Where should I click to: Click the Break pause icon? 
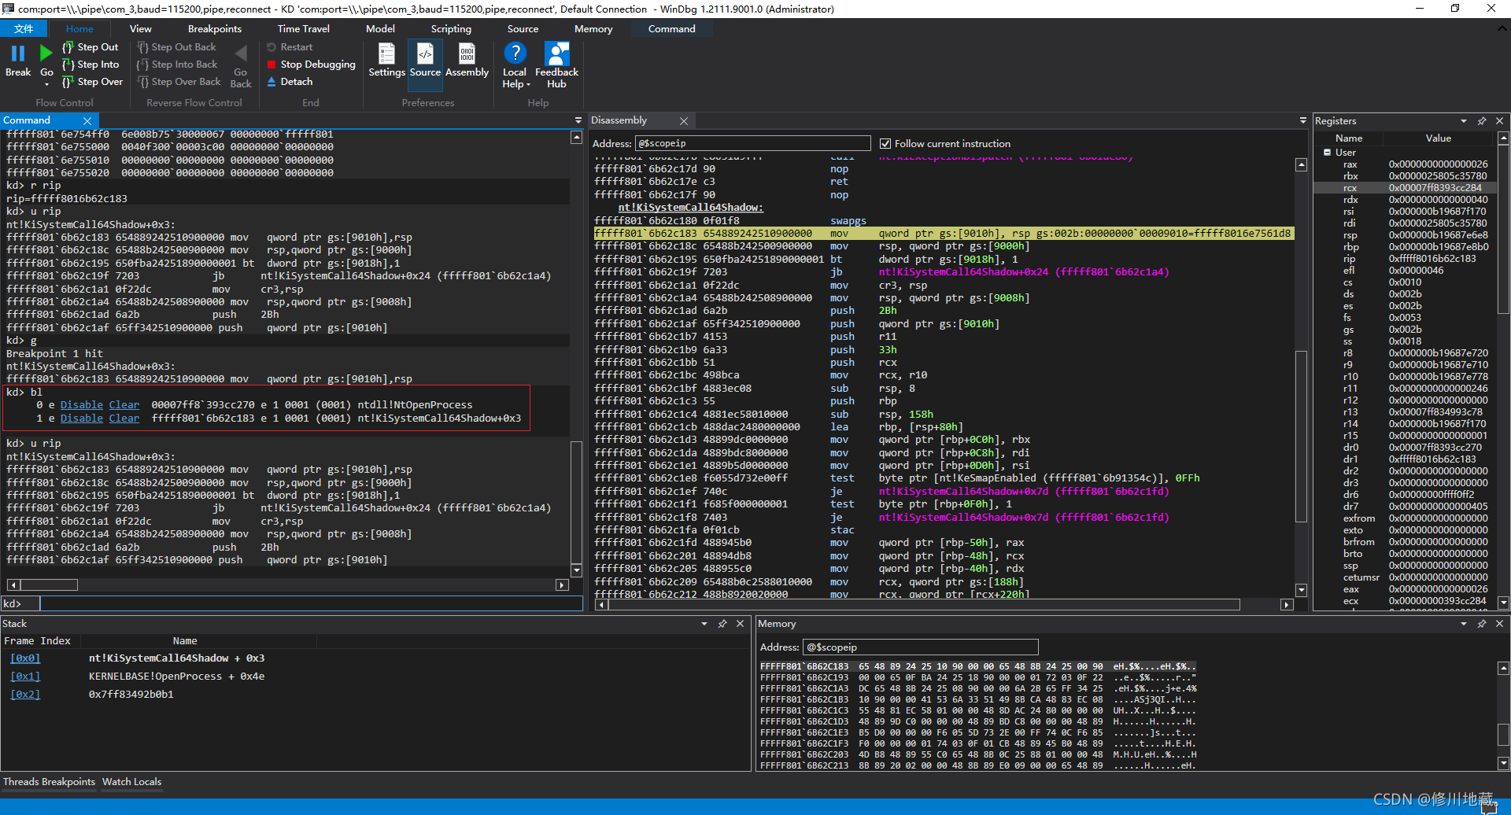point(18,53)
